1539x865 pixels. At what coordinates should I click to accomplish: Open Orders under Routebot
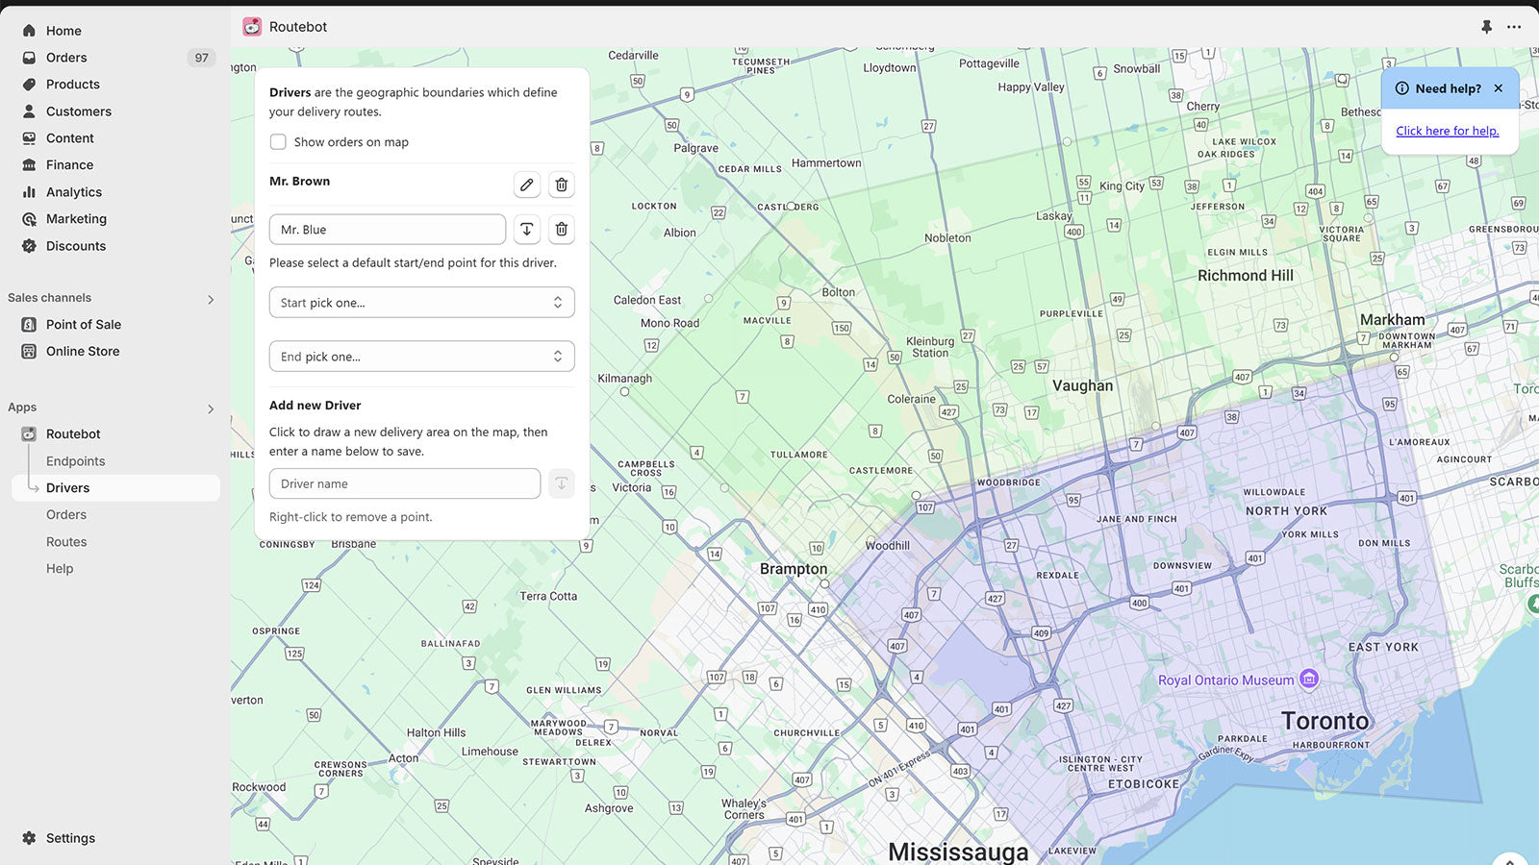66,515
